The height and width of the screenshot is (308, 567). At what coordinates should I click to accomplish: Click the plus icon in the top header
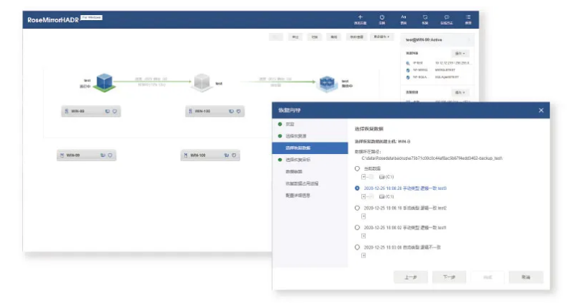pos(360,17)
